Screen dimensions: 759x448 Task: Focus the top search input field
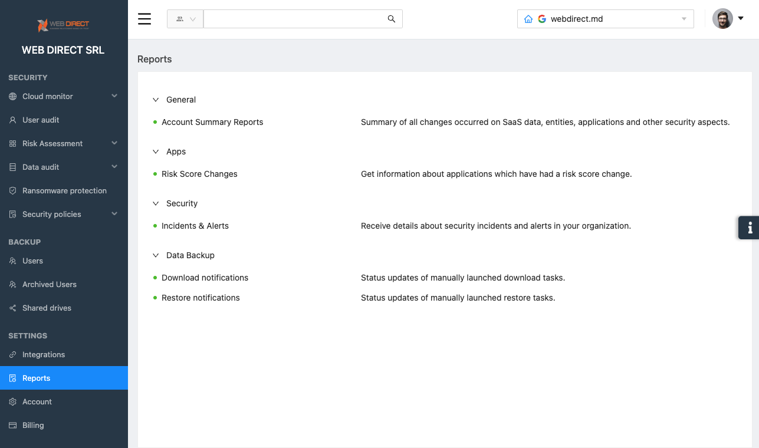point(293,19)
